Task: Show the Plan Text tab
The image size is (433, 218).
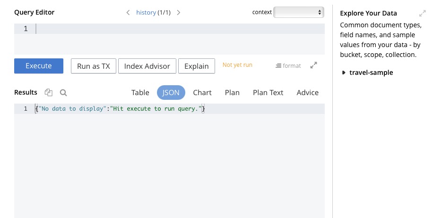Action: tap(268, 92)
